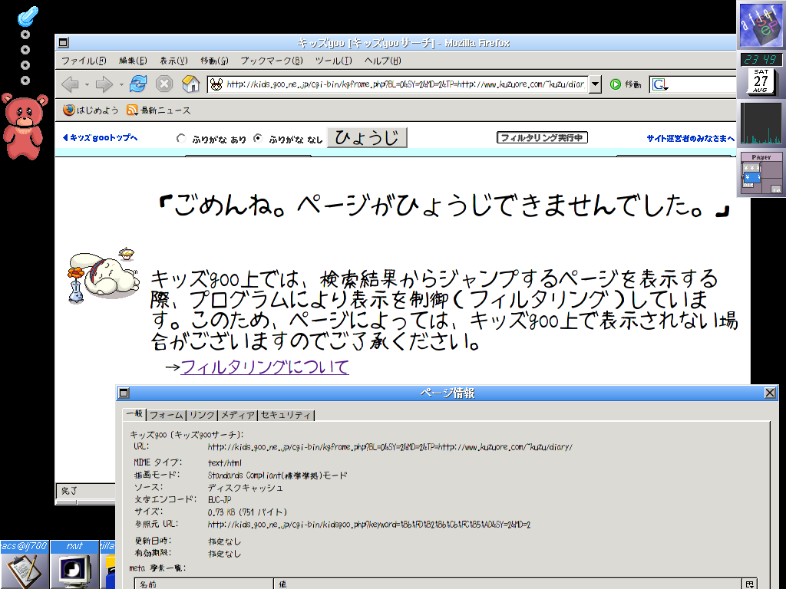Open the ヘルプ(H) menu

382,61
